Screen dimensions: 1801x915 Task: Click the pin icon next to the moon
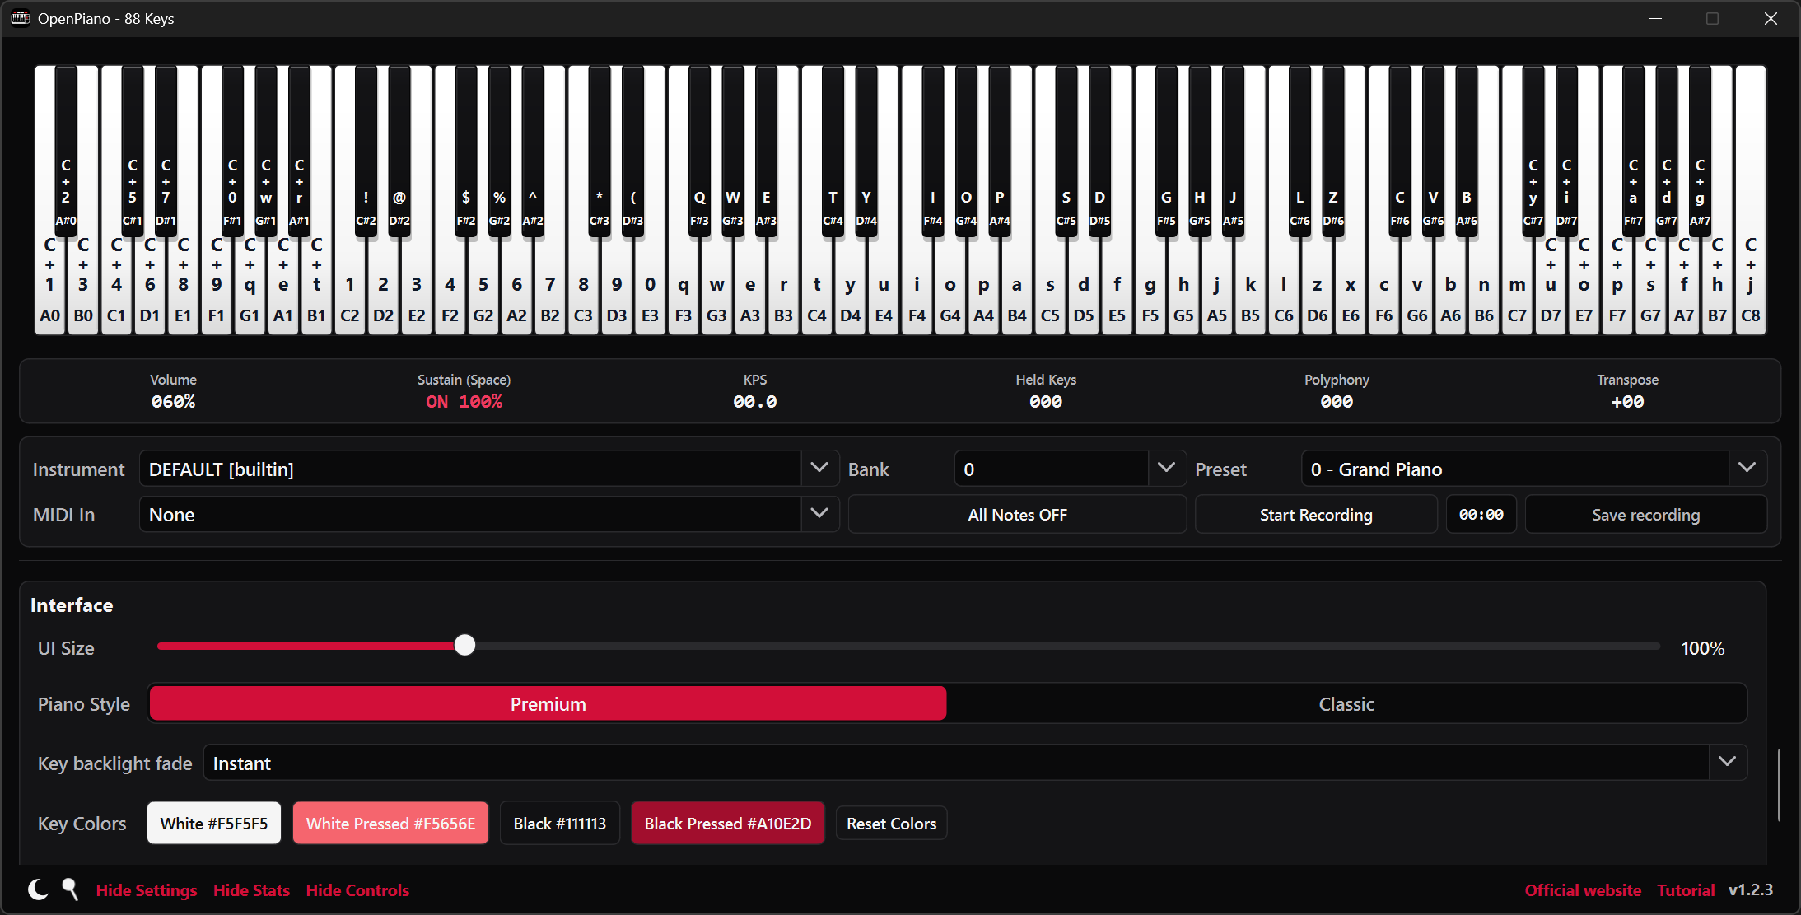pyautogui.click(x=71, y=889)
